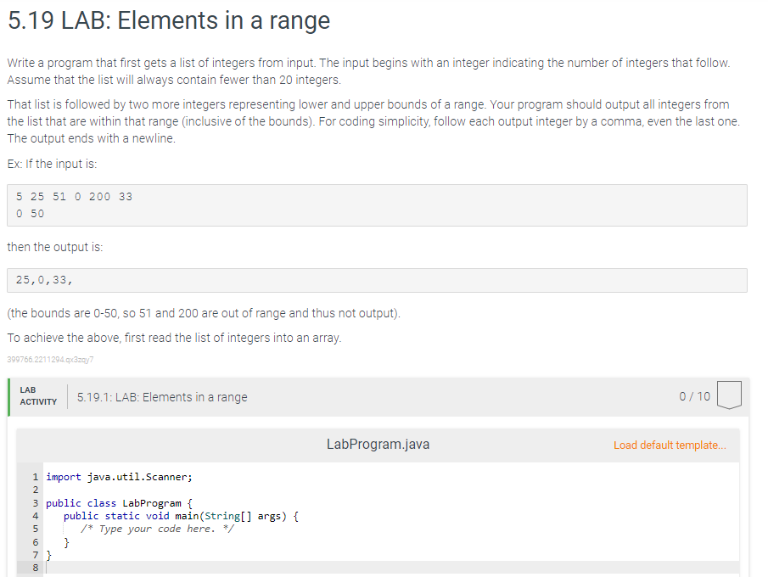Click the ID text 399766.2211294.qx3zqy7

pos(50,360)
